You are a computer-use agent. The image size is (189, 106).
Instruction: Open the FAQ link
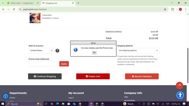(x=126, y=97)
